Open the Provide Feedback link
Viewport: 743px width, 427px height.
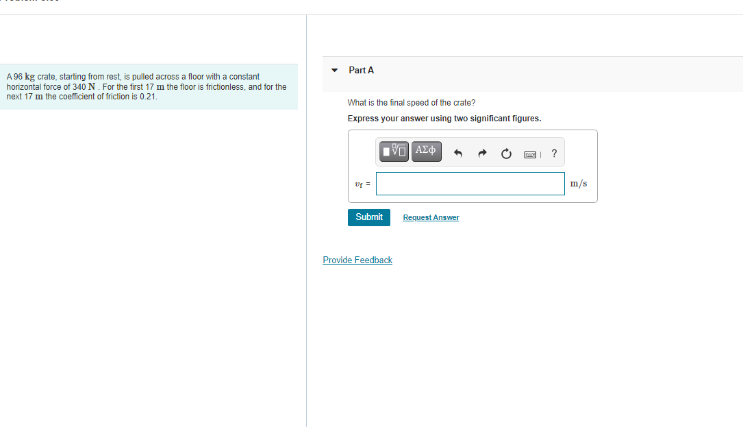click(x=357, y=260)
